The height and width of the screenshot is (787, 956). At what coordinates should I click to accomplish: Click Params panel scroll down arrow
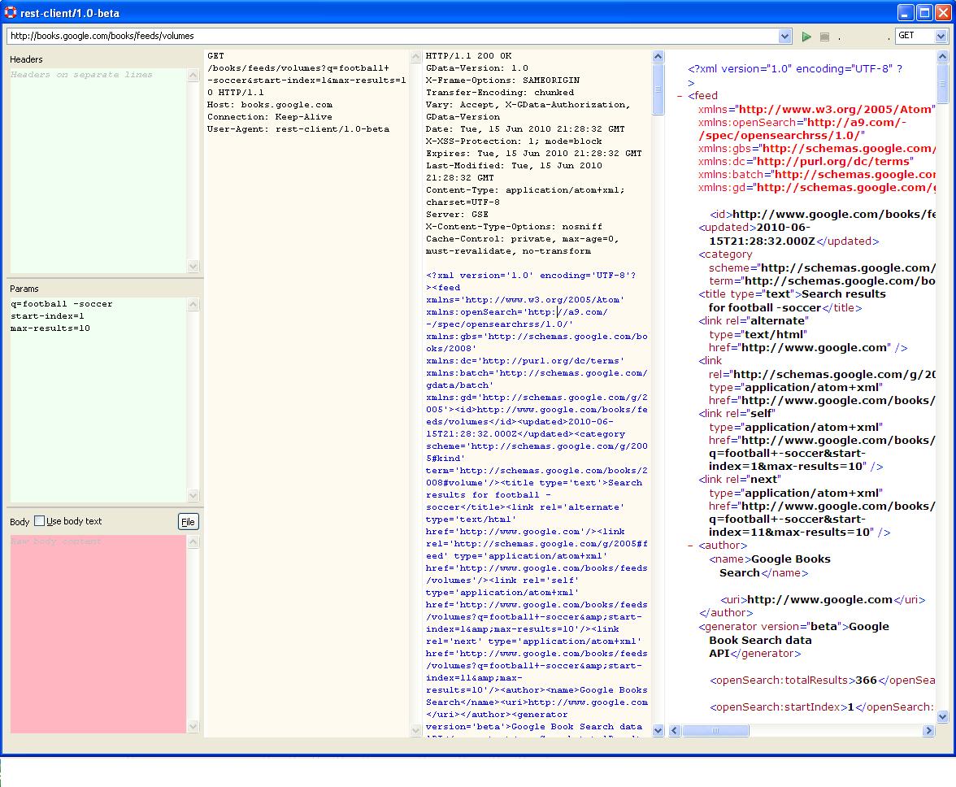pyautogui.click(x=193, y=496)
